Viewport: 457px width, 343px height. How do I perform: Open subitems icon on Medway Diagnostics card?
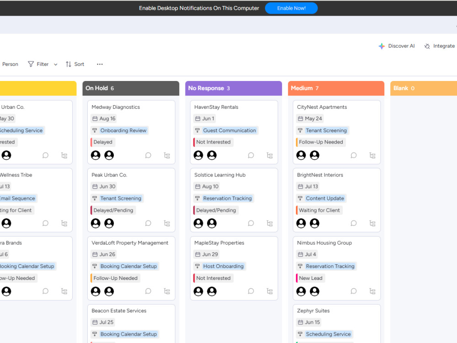click(x=167, y=155)
